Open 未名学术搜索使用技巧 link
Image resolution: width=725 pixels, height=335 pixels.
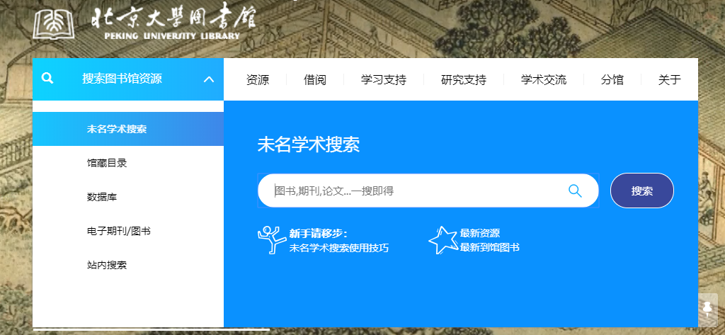(339, 248)
